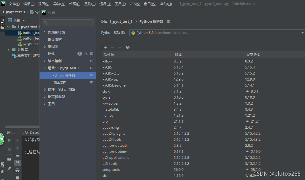
Task: Open the 视图(V) menu
Action: 44,4
